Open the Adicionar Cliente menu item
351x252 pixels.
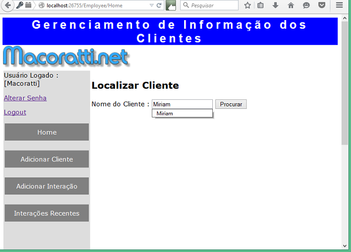[46, 159]
